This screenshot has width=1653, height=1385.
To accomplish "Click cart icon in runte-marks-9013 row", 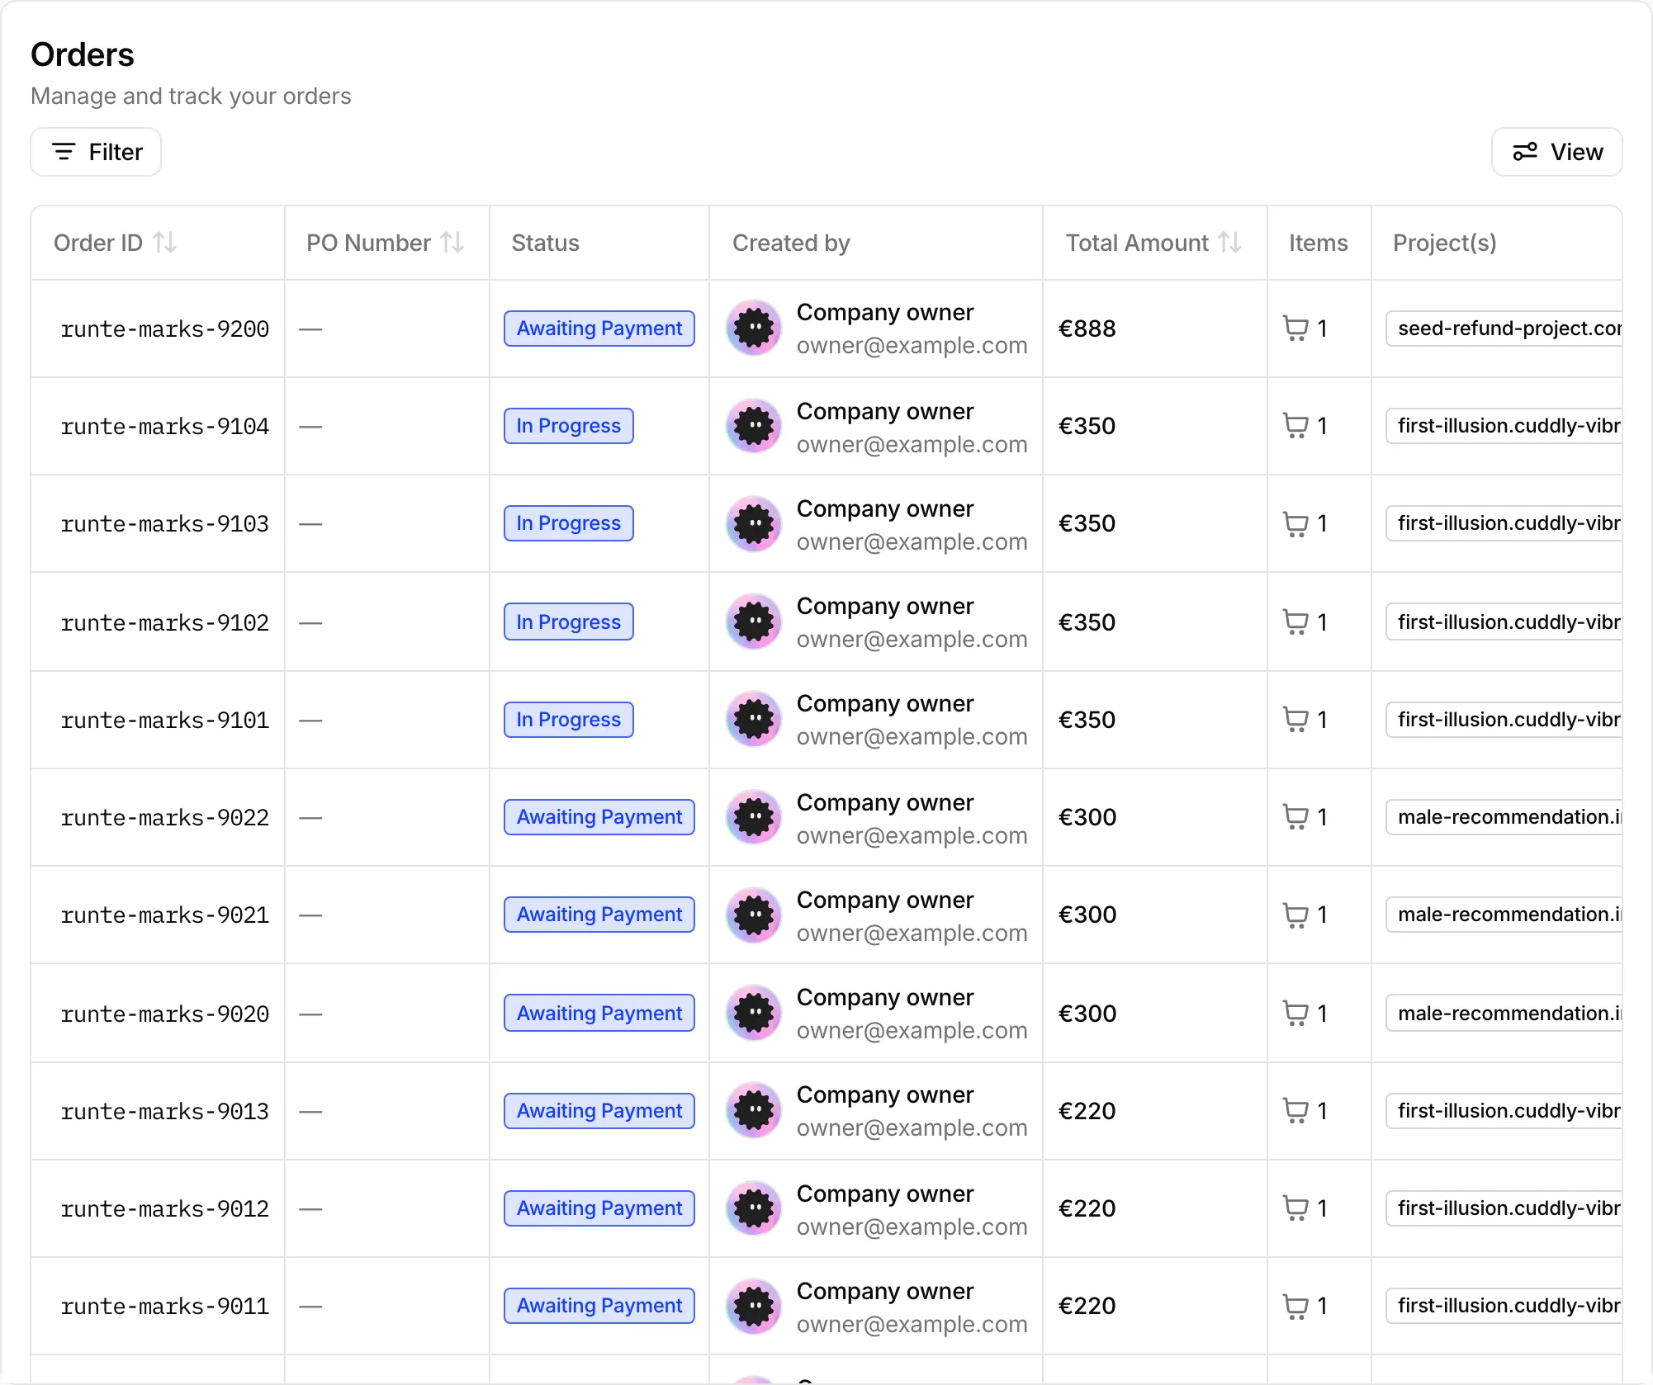I will coord(1295,1111).
